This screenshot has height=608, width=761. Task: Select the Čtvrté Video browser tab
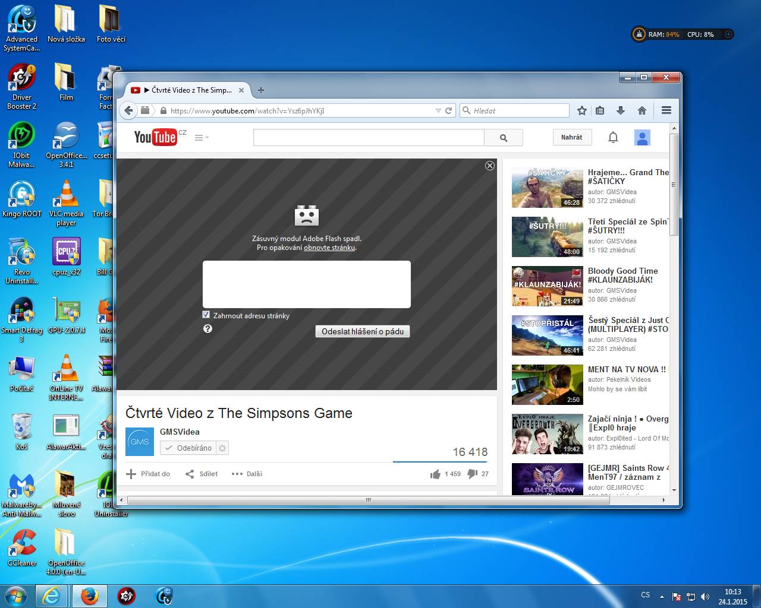coord(187,90)
